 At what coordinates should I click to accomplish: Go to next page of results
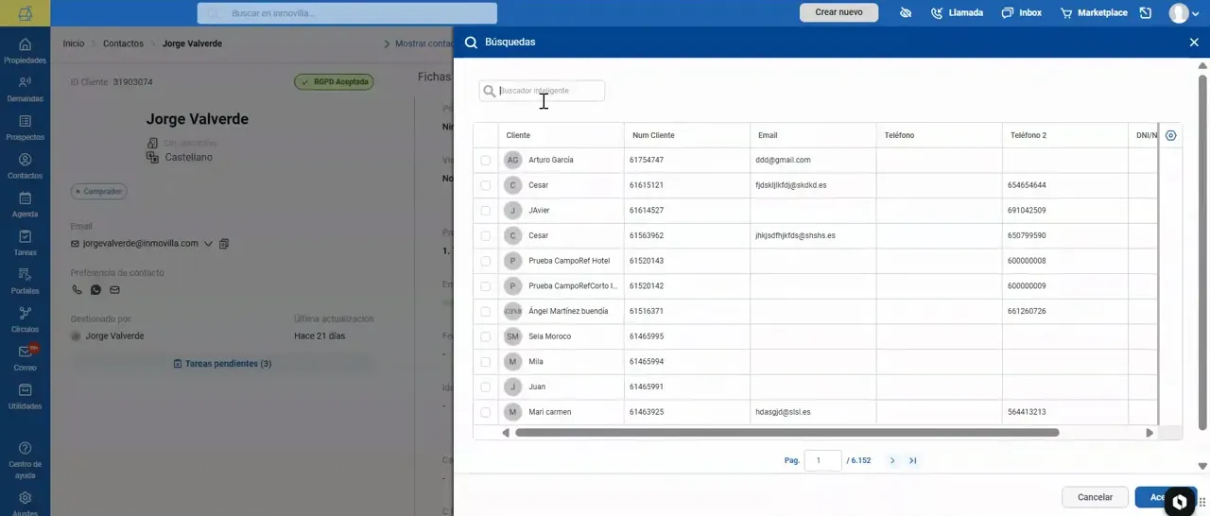tap(892, 460)
